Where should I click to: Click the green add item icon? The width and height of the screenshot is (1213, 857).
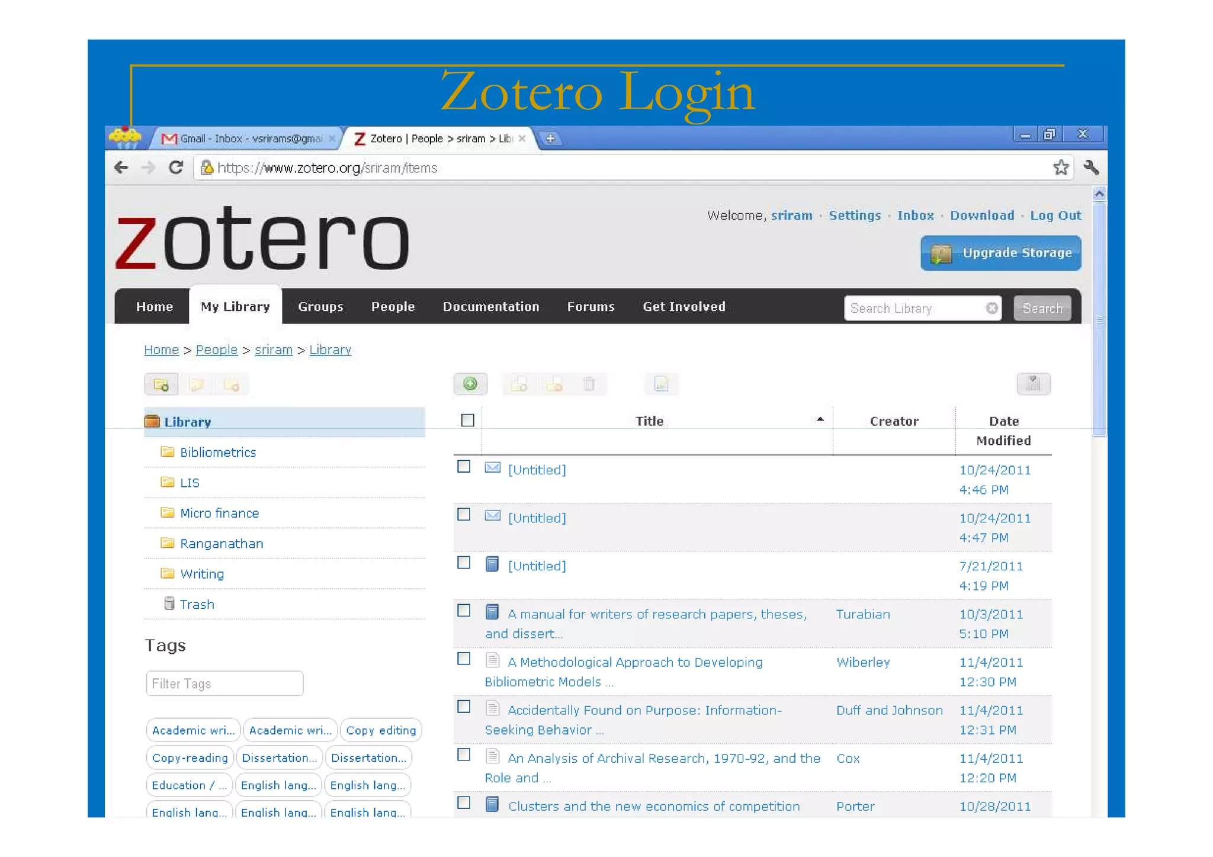pos(470,384)
